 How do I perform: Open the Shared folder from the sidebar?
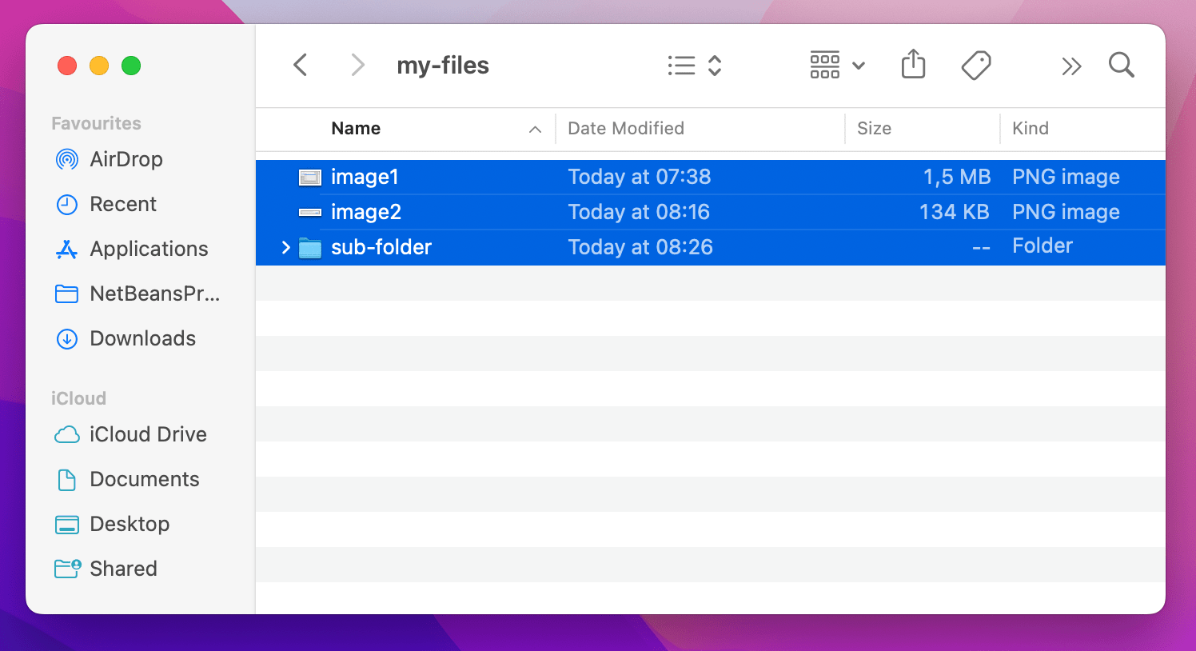pyautogui.click(x=124, y=569)
